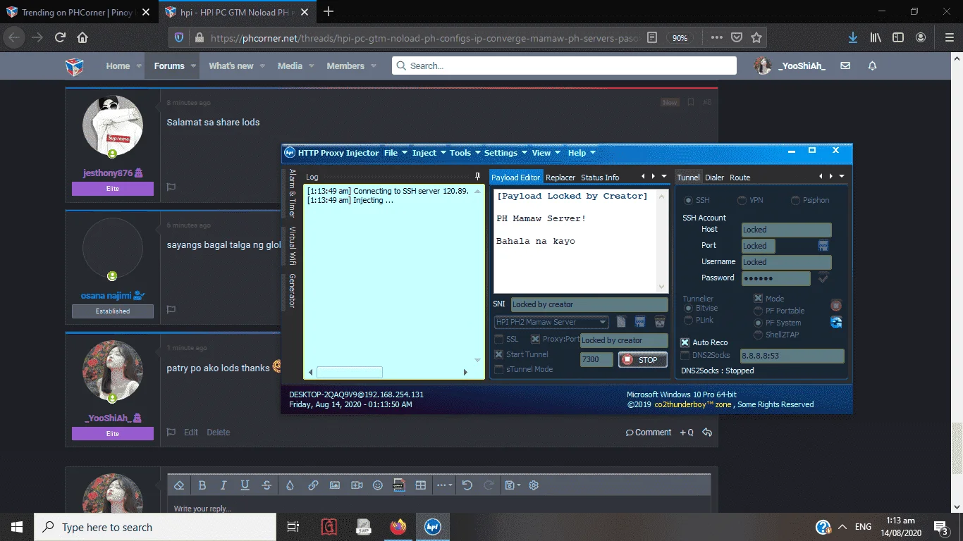
Task: Expand tab list arrow beside Route
Action: coord(842,177)
